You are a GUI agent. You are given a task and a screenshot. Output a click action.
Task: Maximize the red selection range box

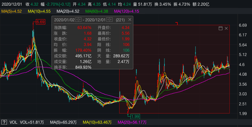(x=220, y=28)
